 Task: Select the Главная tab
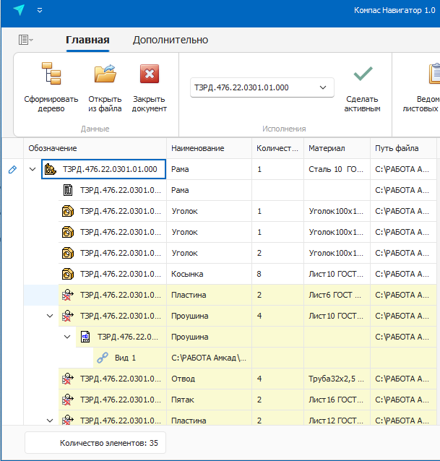pyautogui.click(x=87, y=40)
